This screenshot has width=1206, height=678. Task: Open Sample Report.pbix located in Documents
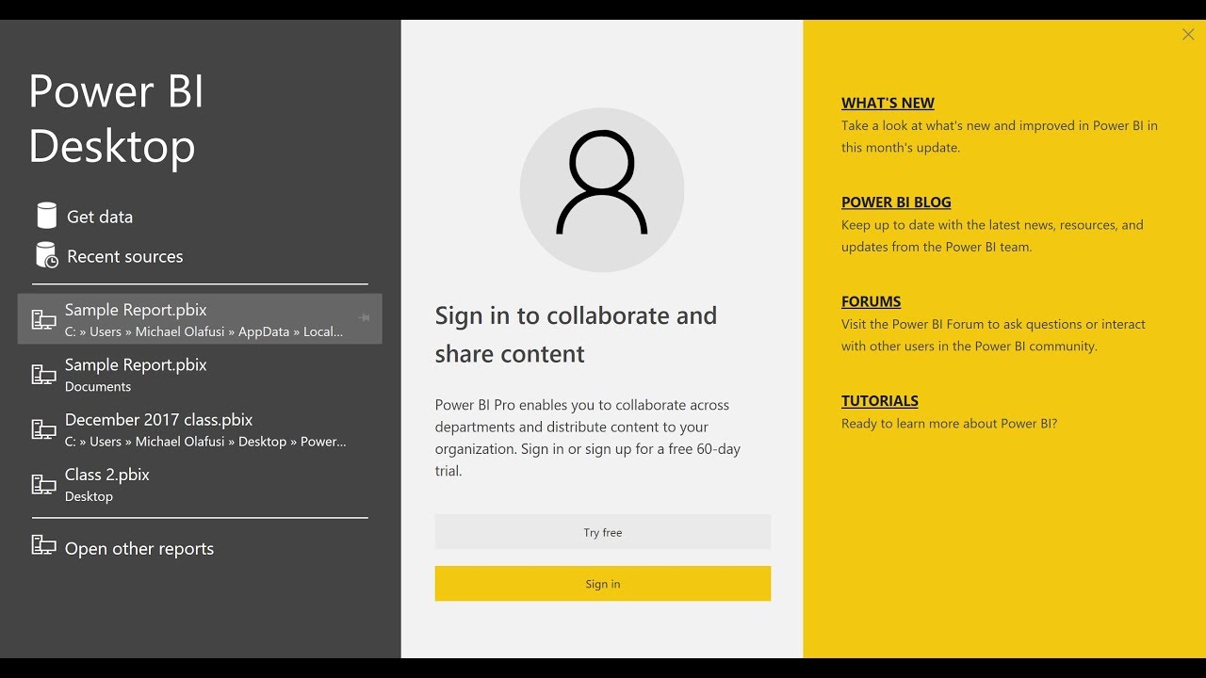[200, 374]
